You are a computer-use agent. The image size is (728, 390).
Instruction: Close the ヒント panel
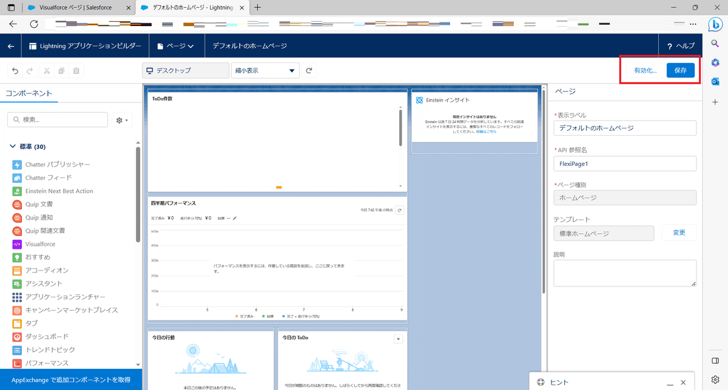point(683,382)
